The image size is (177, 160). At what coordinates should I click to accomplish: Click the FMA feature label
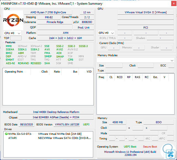[47, 53]
